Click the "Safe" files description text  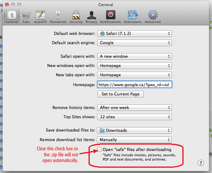coord(139,157)
